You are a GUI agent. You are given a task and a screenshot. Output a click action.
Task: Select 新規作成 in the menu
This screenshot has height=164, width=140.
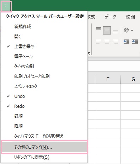point(44,26)
